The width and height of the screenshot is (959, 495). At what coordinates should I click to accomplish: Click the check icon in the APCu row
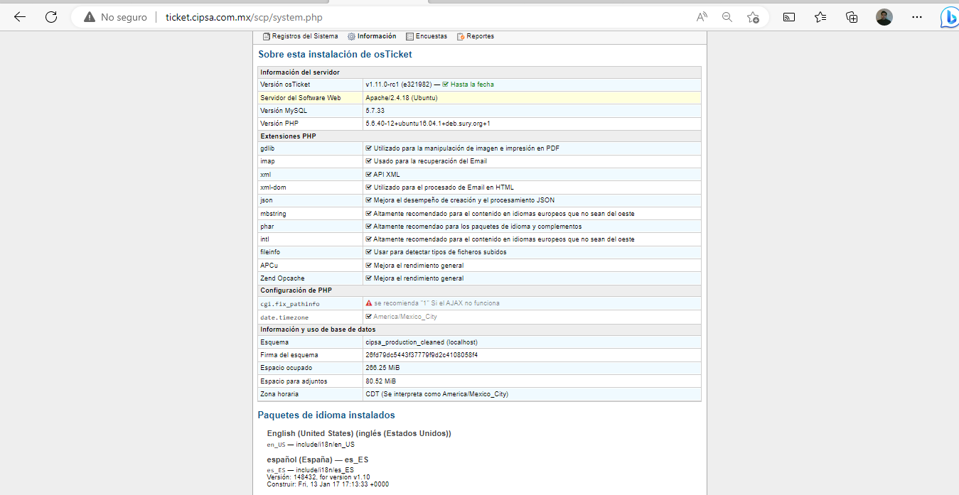click(369, 265)
